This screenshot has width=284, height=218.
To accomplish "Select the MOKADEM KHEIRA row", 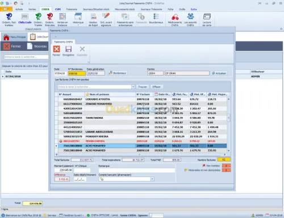I will tap(140, 136).
